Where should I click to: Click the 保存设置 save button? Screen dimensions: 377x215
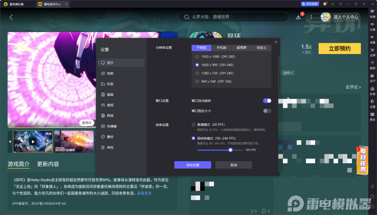[x=192, y=165]
